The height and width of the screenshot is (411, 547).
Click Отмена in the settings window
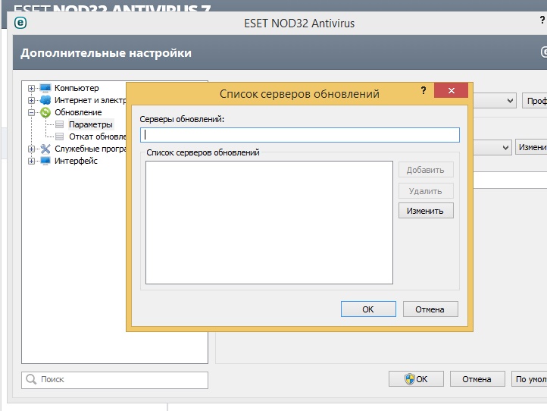click(x=477, y=379)
